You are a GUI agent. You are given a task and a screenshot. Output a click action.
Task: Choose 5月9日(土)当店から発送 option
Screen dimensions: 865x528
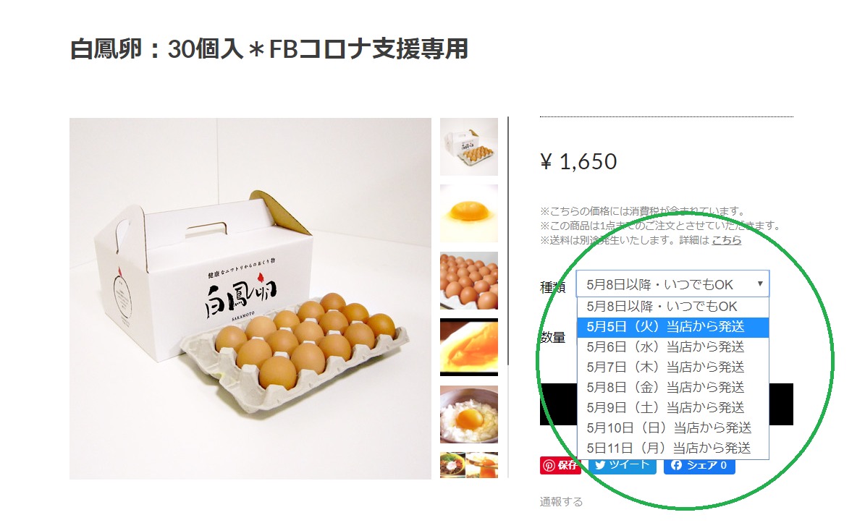(672, 408)
